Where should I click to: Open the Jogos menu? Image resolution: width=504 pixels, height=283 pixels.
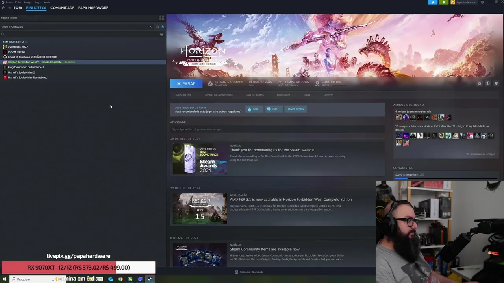pos(38,2)
